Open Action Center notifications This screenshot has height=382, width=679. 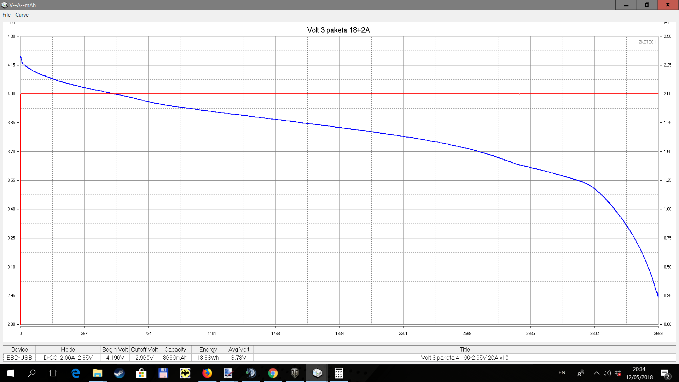click(665, 374)
